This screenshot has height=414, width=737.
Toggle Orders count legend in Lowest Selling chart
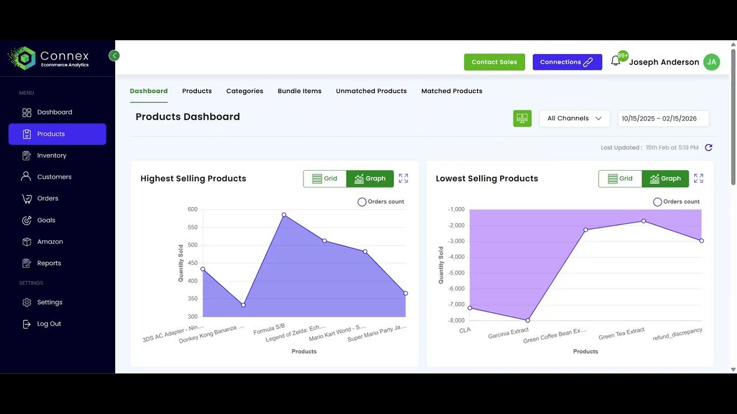676,202
